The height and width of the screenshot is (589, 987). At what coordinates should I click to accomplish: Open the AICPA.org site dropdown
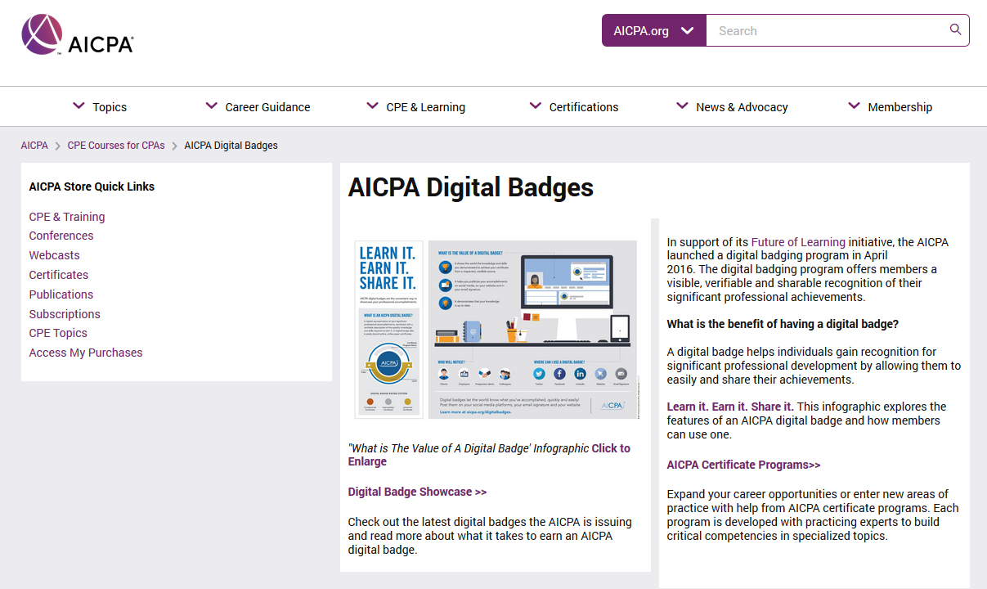coord(654,30)
